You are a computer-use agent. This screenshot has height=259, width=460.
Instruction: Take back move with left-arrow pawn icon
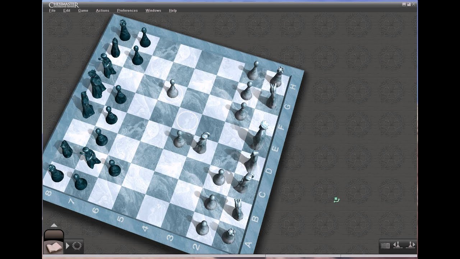pos(397,245)
